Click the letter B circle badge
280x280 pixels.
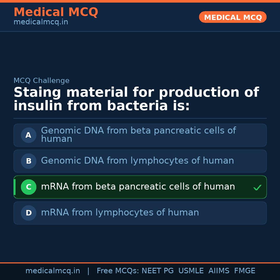coord(29,161)
